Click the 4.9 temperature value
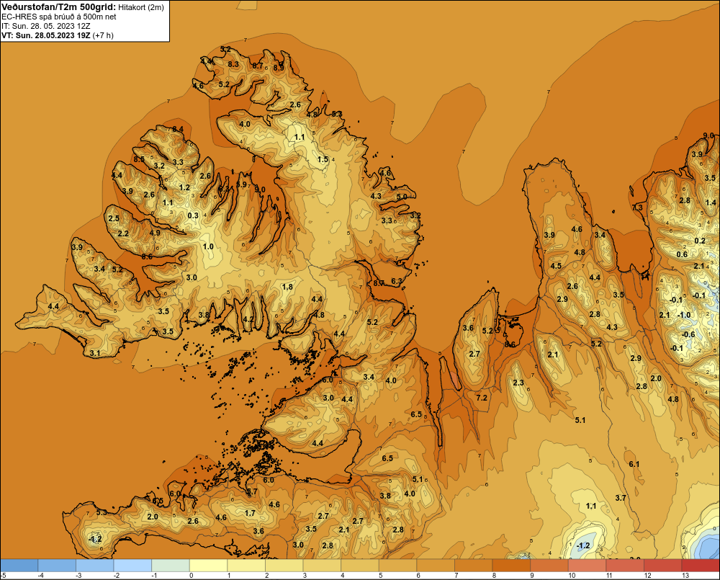Image resolution: width=720 pixels, height=580 pixels. [x=156, y=233]
